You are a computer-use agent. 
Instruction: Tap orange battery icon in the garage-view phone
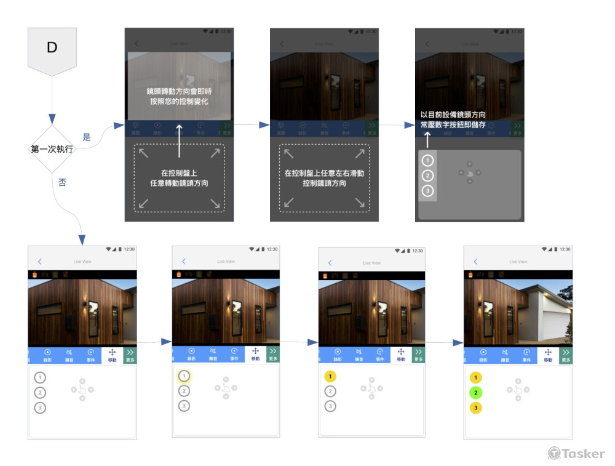tap(470, 275)
